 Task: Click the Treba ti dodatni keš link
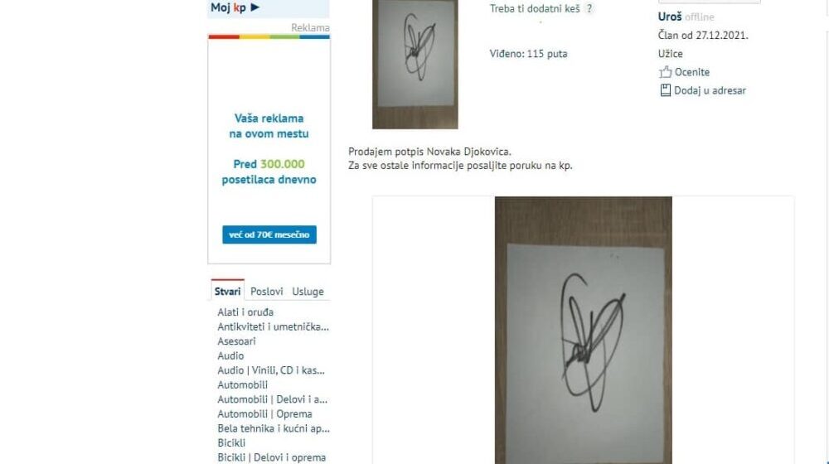pos(535,8)
